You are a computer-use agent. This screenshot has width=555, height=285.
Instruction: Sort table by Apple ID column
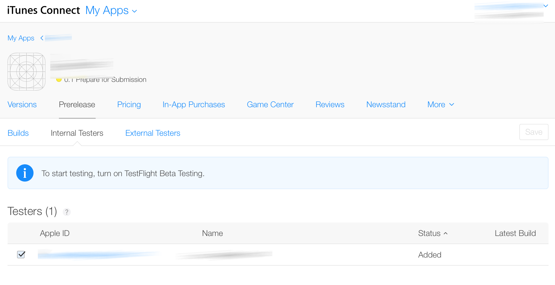point(55,233)
